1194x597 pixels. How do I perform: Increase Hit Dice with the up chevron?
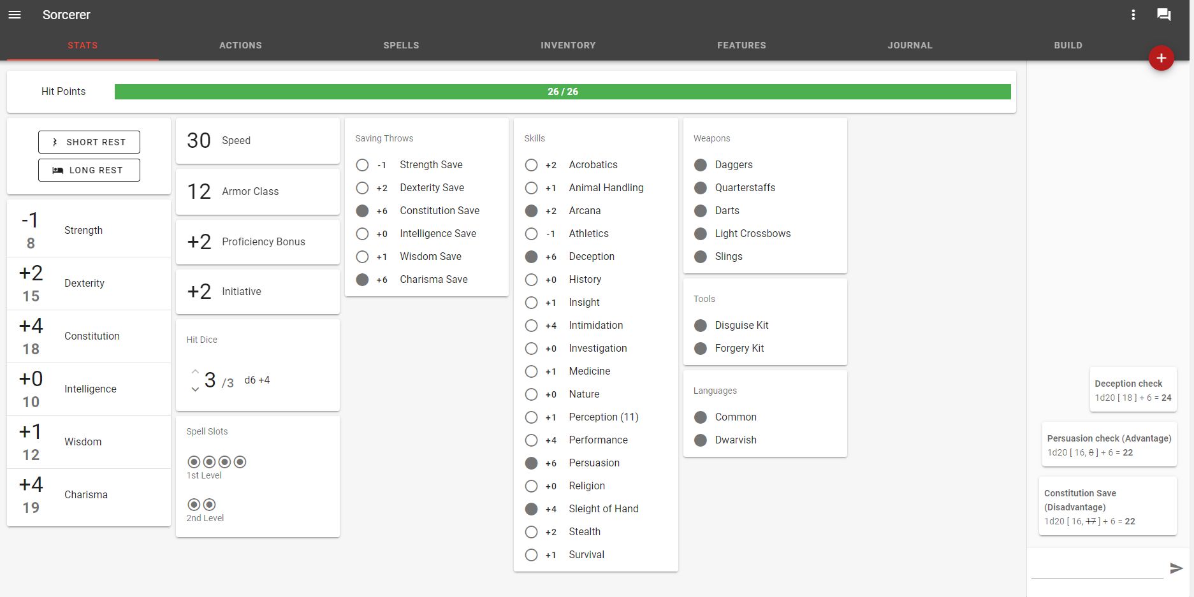(x=196, y=371)
